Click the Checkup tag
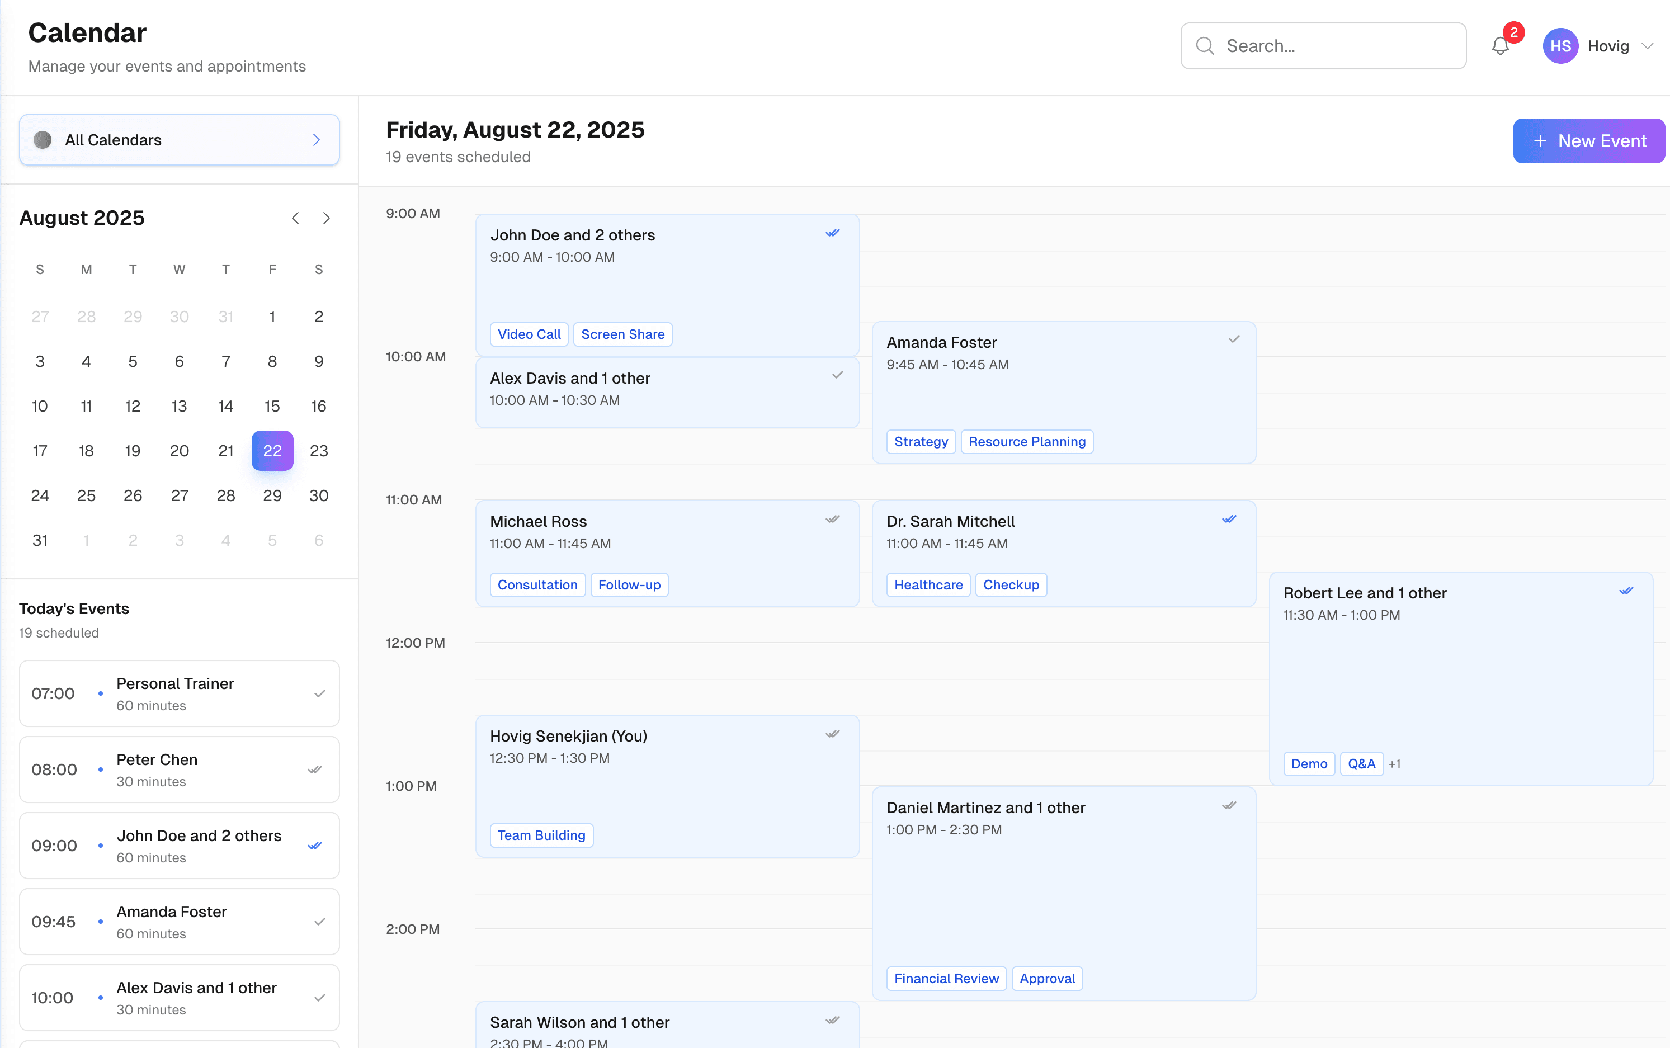 [1011, 584]
